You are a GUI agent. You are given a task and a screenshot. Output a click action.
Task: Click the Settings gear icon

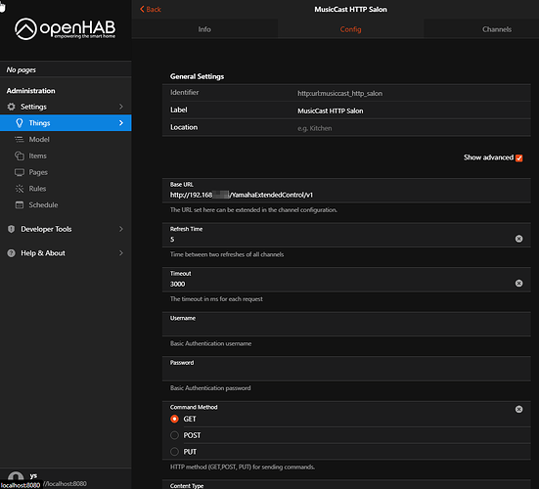[12, 107]
